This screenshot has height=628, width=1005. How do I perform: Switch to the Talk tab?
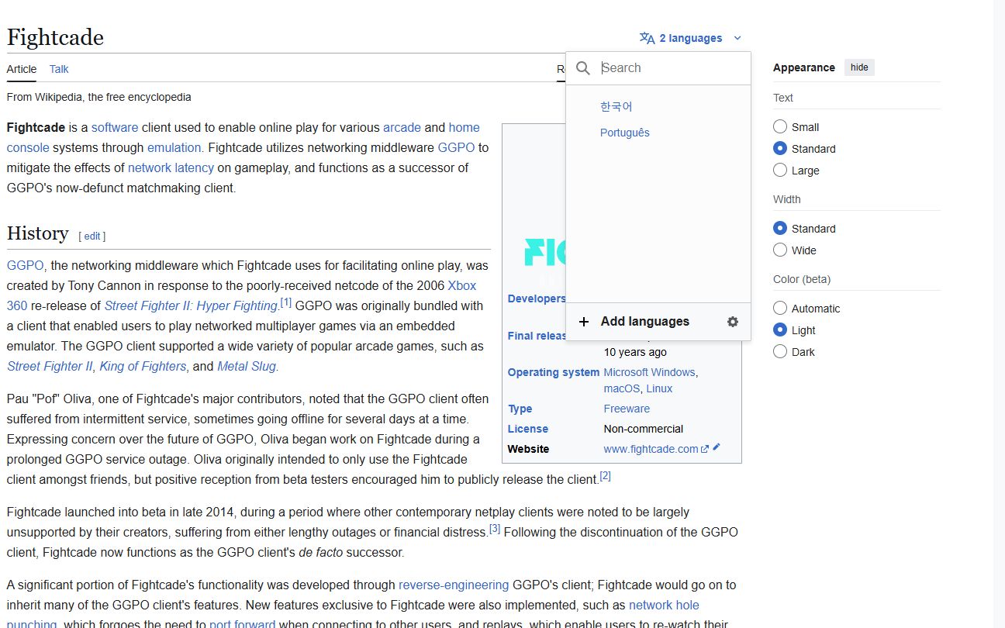click(x=59, y=69)
